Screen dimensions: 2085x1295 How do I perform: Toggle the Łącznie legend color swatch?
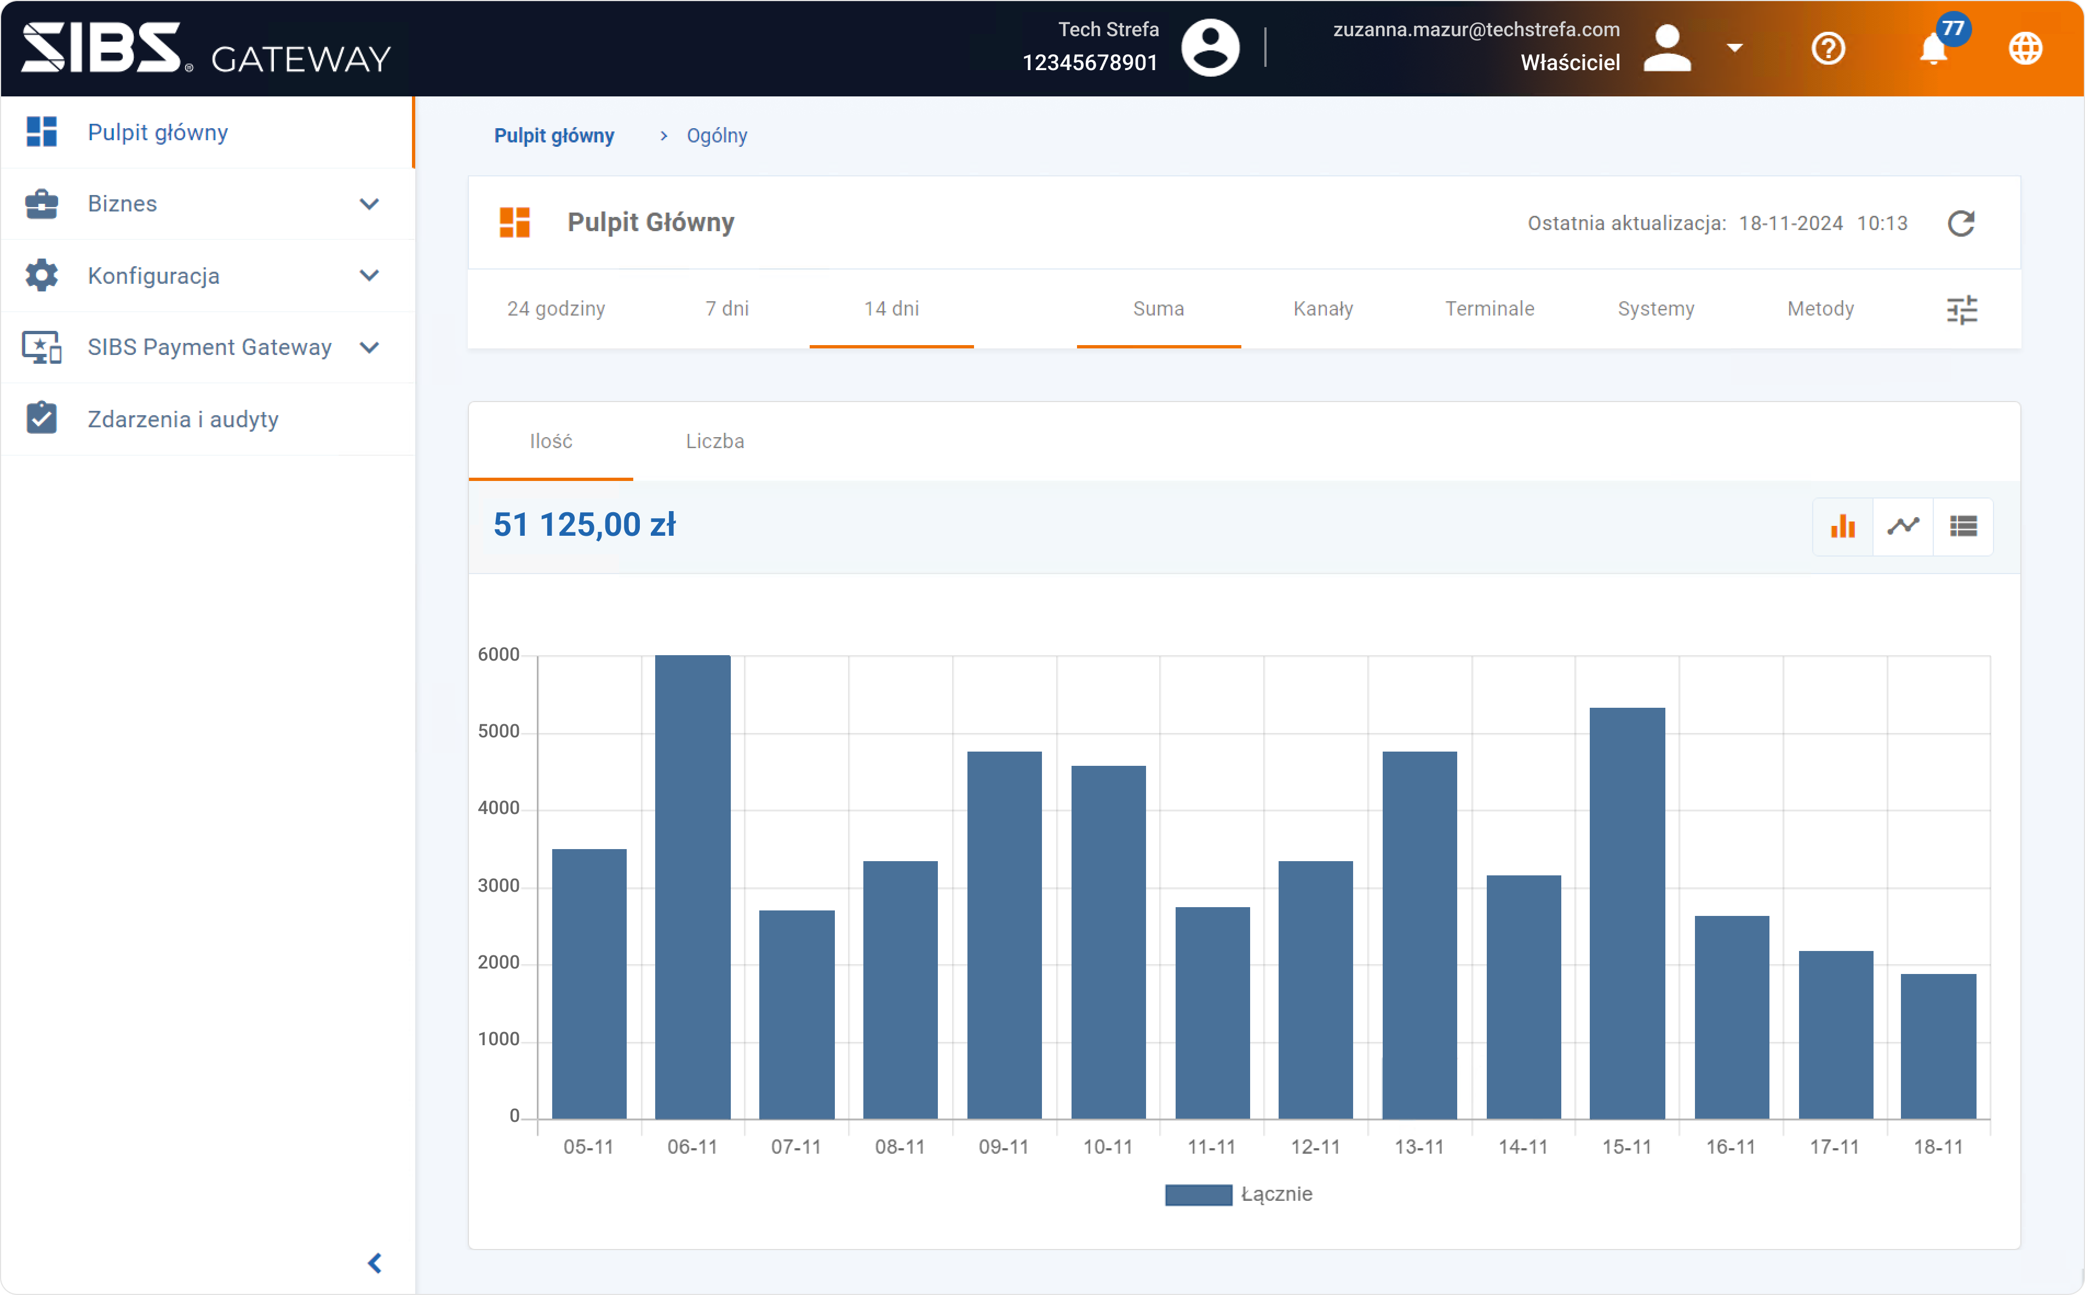[1198, 1194]
